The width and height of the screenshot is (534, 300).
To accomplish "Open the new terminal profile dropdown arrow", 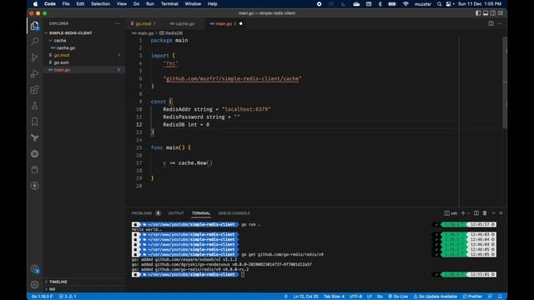I will pyautogui.click(x=469, y=213).
